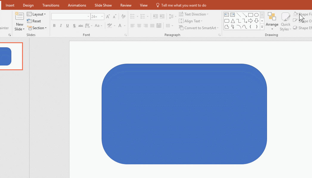Viewport: 312px width, 178px height.
Task: Select the Elbow Connector shape
Action: 239,21
